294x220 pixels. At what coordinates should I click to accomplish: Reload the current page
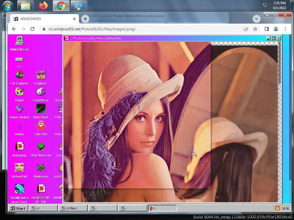click(x=32, y=29)
